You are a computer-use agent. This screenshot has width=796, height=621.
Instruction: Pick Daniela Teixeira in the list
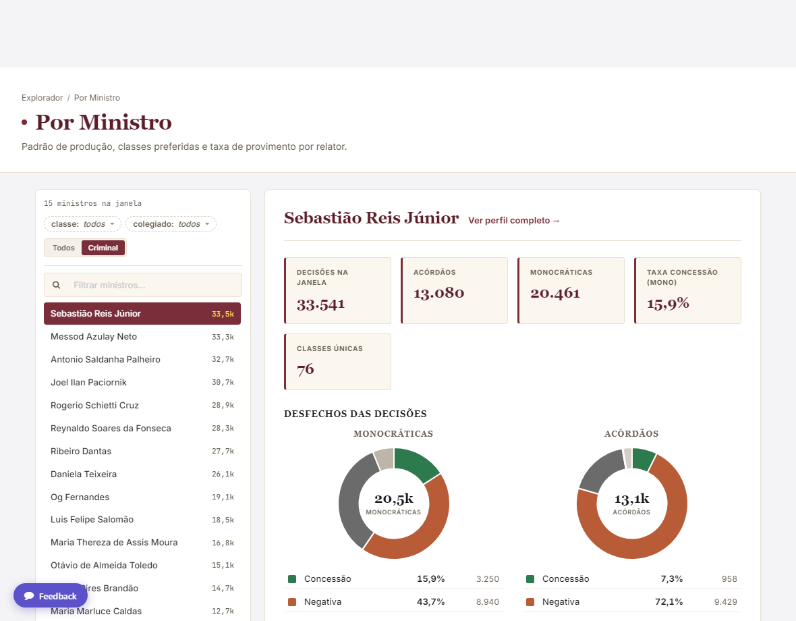tap(142, 474)
